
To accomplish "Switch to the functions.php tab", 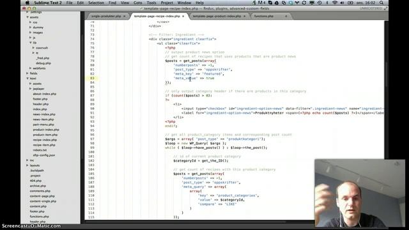I will (x=264, y=16).
